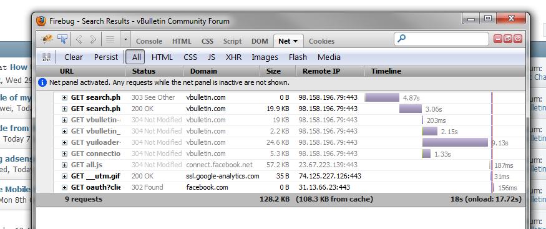Viewport: 546px width, 229px height.
Task: Sort by Size column header
Action: [278, 71]
